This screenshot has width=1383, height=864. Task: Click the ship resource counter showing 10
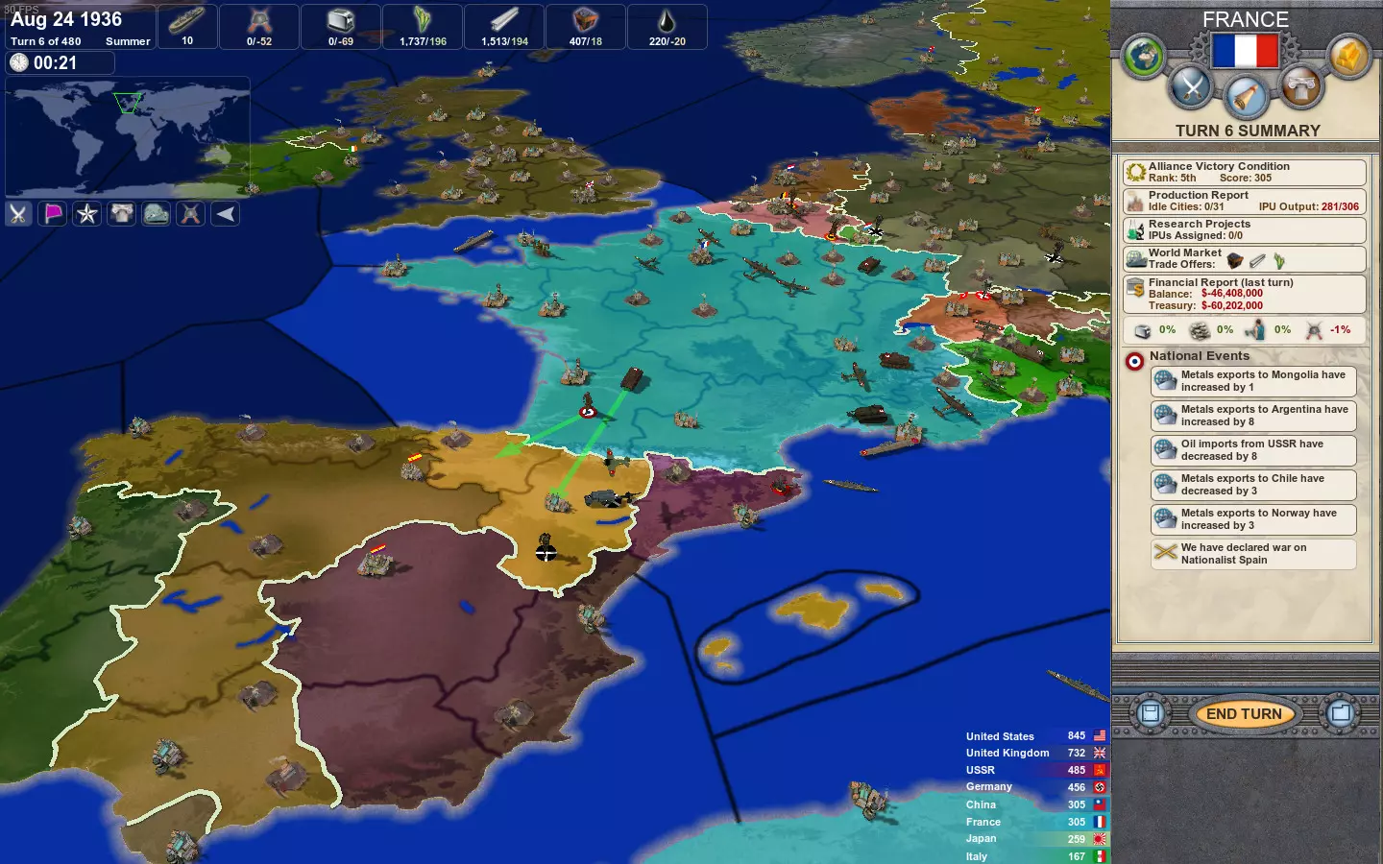[x=187, y=26]
